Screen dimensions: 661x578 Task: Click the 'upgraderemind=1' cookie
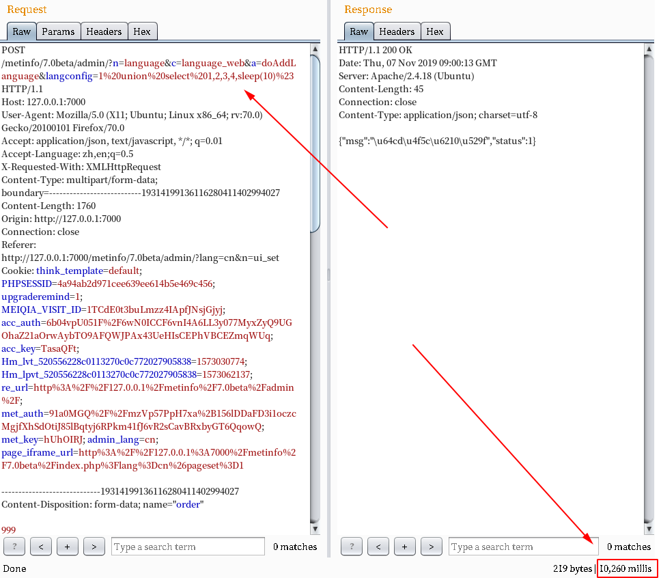pos(40,297)
